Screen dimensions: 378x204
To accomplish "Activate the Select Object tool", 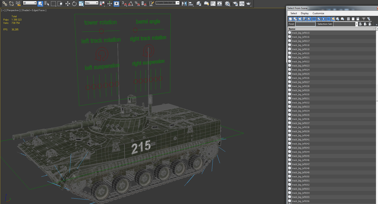I will pyautogui.click(x=40, y=4).
